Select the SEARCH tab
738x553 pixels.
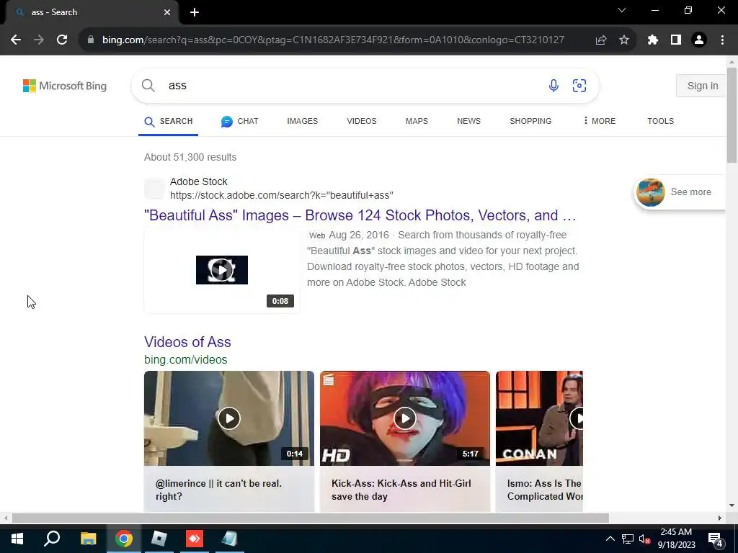(169, 121)
